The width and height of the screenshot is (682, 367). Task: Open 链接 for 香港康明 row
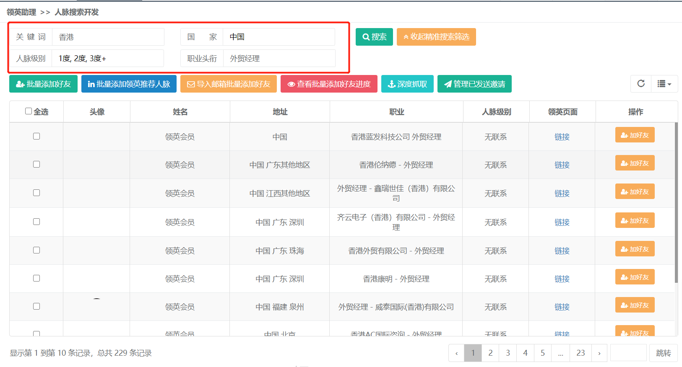(x=562, y=279)
